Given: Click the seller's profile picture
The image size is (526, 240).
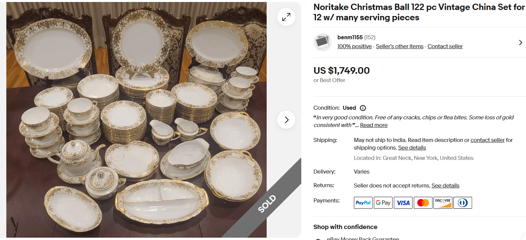Looking at the screenshot, I should tap(322, 42).
